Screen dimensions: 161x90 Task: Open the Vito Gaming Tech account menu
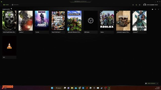tap(150, 5)
